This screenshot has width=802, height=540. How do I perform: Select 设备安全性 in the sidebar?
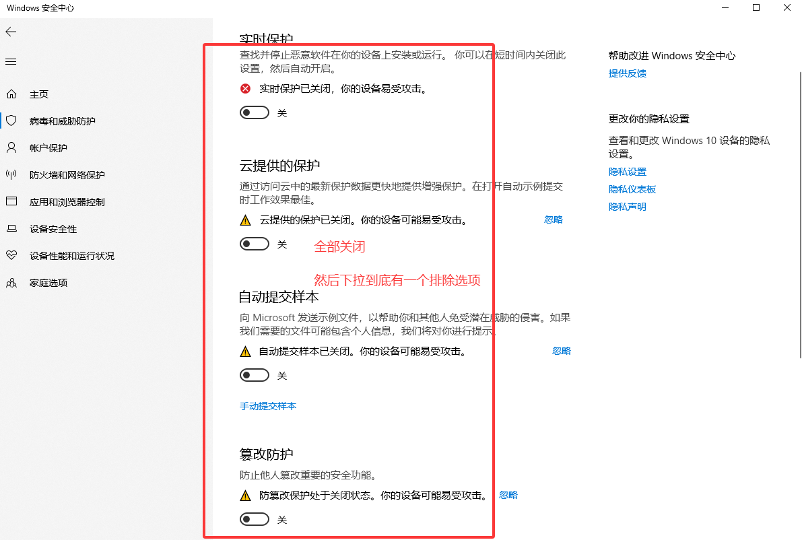pos(53,229)
